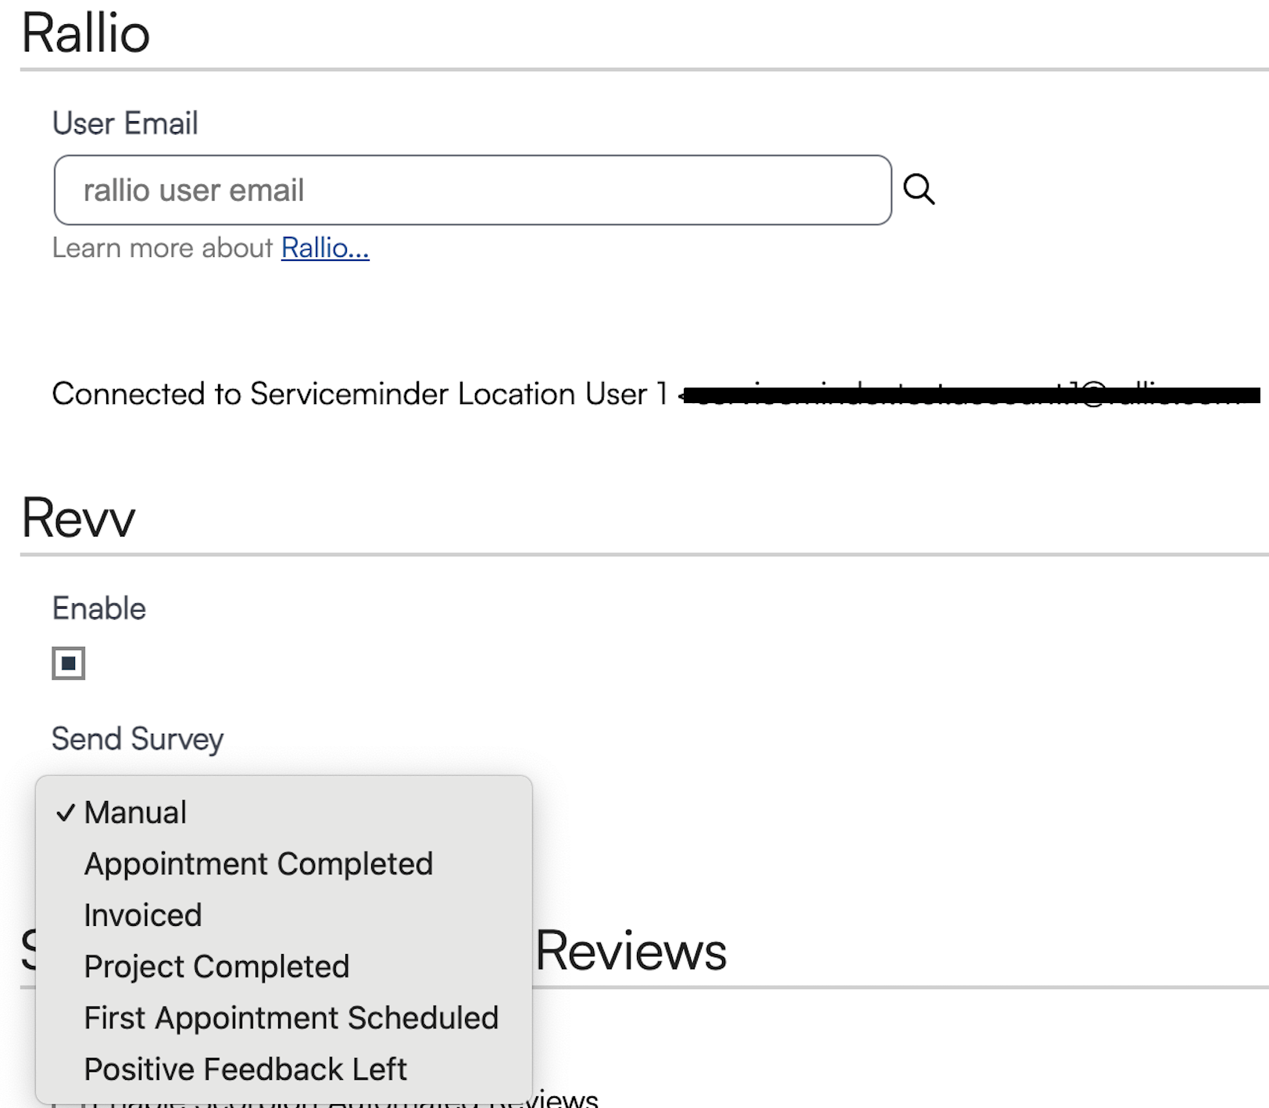Click the Rallio section heading
Image resolution: width=1269 pixels, height=1108 pixels.
coord(86,34)
